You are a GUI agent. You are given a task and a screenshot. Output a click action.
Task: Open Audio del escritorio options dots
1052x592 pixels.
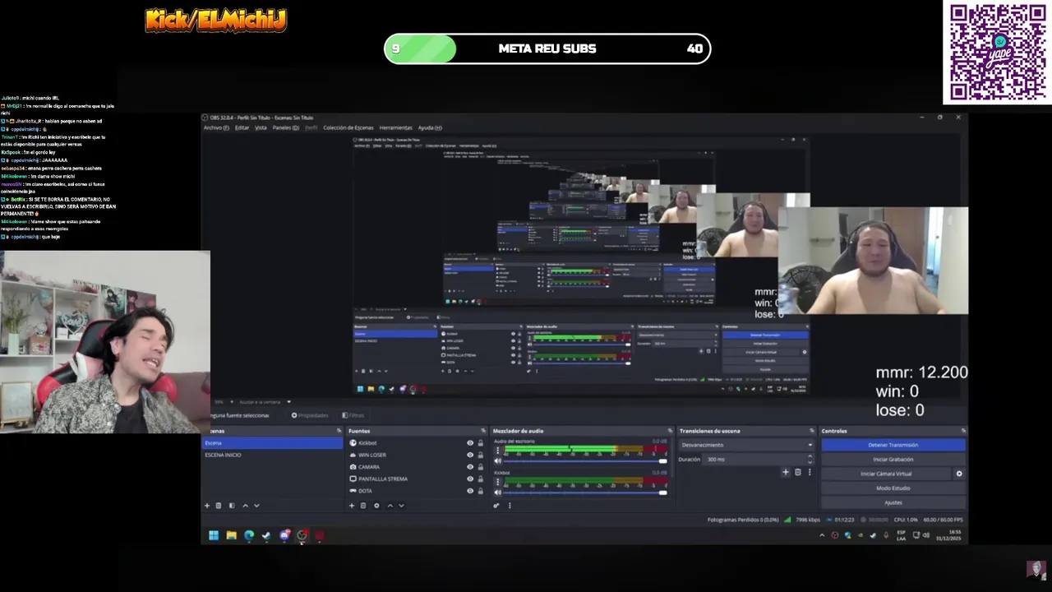click(498, 450)
